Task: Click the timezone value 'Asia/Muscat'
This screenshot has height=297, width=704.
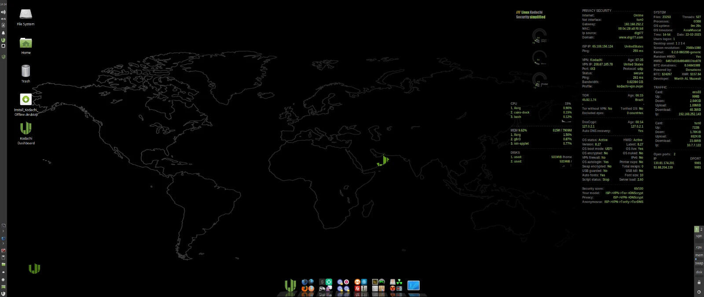Action: (692, 30)
